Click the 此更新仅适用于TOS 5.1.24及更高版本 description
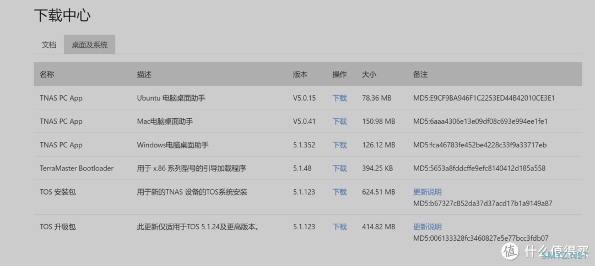 coord(198,227)
